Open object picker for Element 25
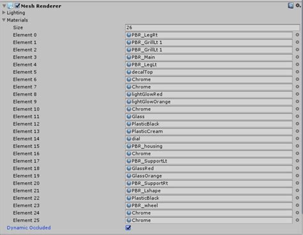Viewport: 303px width, 235px height. coord(297,220)
